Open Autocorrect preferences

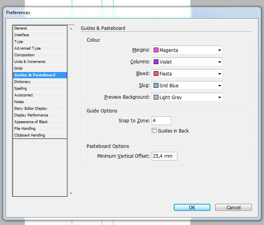(40, 95)
